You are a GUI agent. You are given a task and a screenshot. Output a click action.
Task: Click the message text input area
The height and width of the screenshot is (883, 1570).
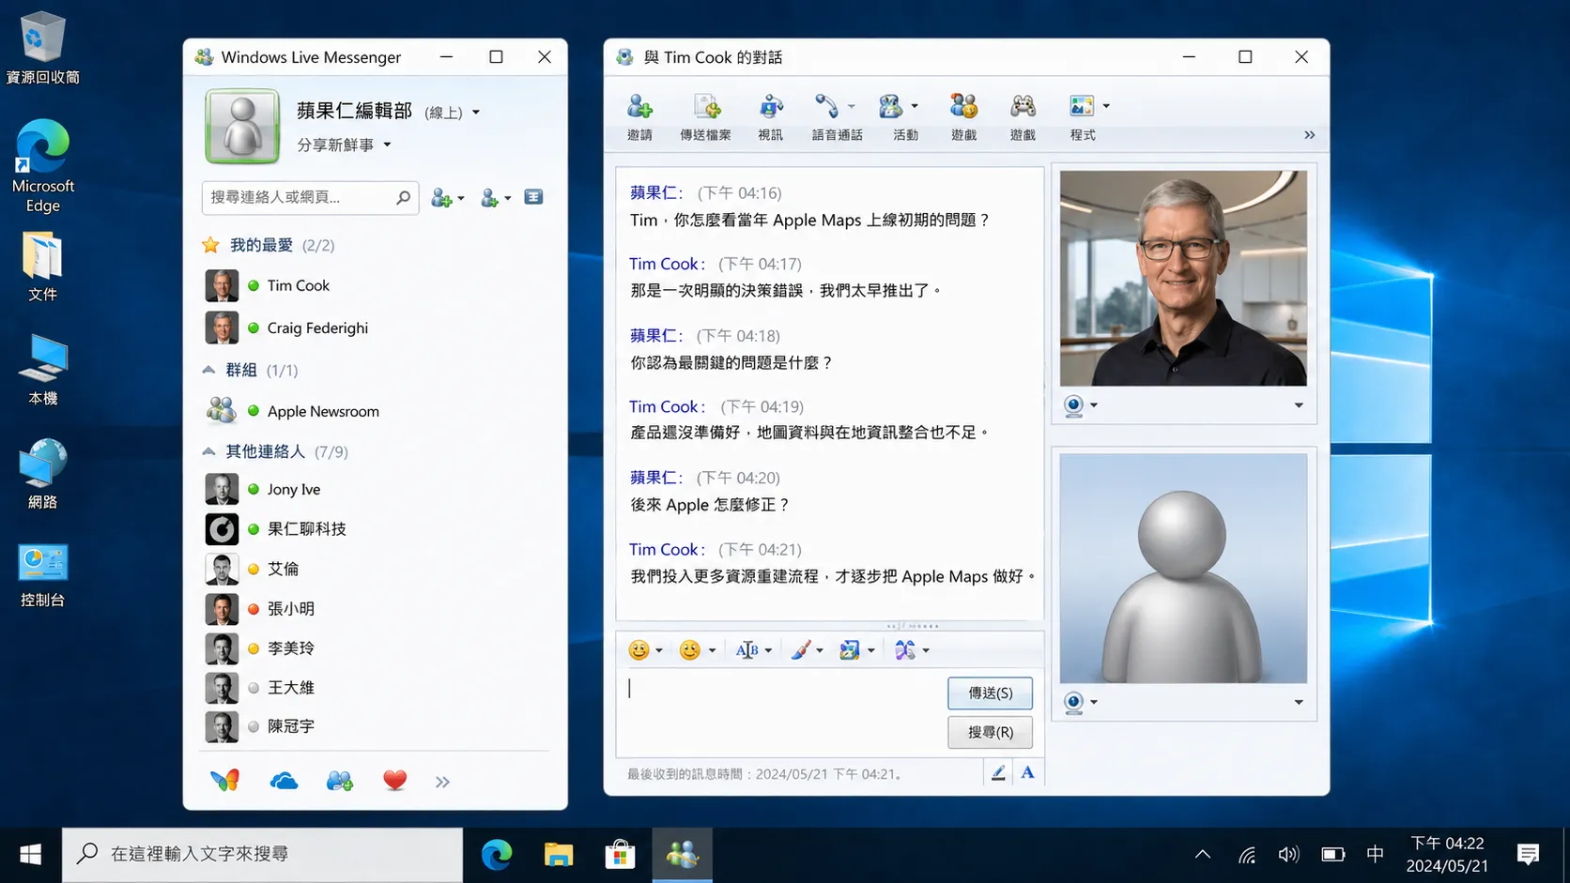tap(780, 713)
